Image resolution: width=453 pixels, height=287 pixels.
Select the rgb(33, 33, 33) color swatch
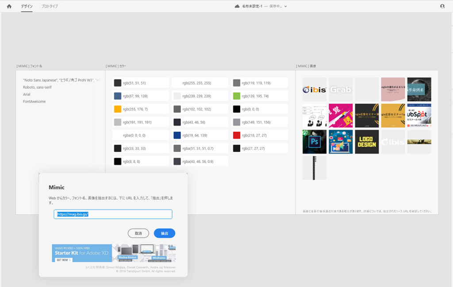point(118,148)
